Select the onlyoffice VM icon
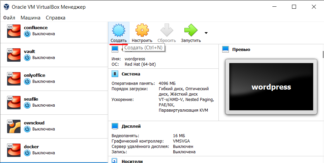The width and height of the screenshot is (324, 163). coord(14,79)
